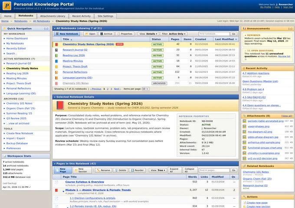
Task: Click All Notebooks breadcrumb link
Action: point(41,21)
